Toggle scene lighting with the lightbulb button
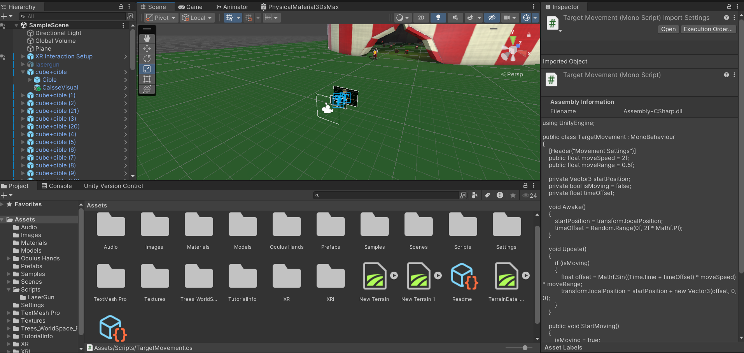 click(438, 18)
